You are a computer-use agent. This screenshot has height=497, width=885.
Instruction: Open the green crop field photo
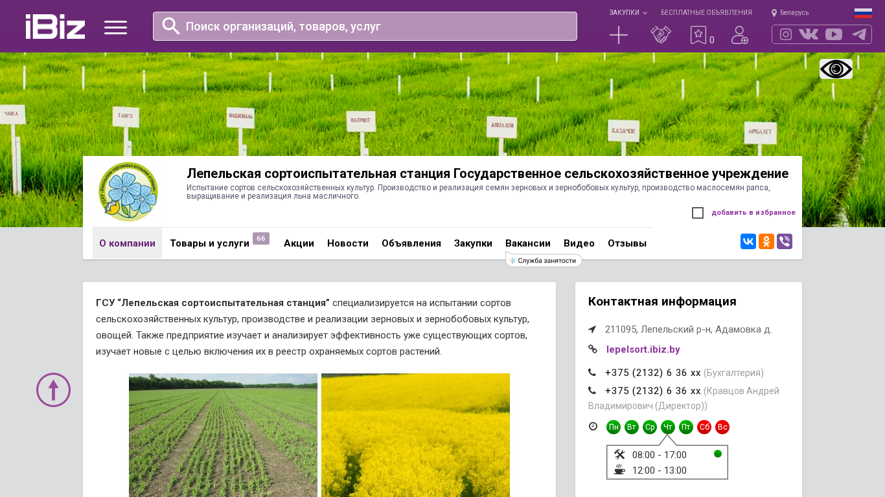[223, 435]
